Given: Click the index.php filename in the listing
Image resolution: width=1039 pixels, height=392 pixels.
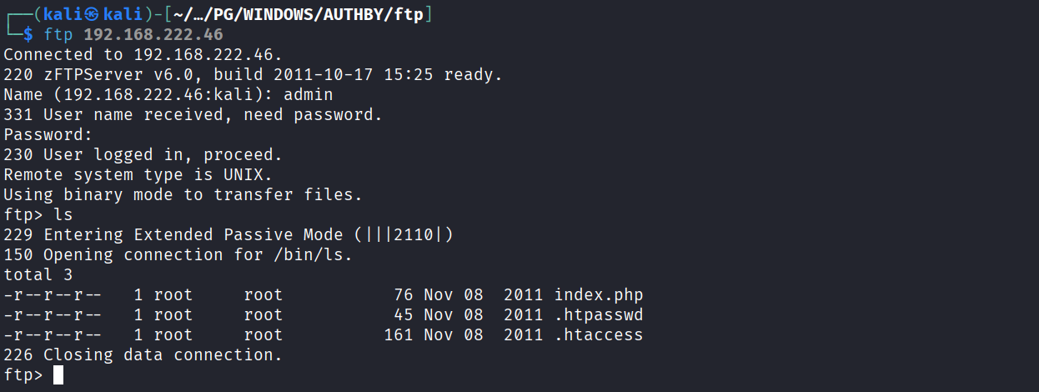Looking at the screenshot, I should (x=598, y=295).
